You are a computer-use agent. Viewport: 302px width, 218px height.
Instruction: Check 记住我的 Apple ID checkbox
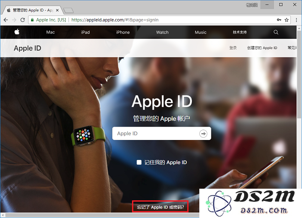[139, 162]
